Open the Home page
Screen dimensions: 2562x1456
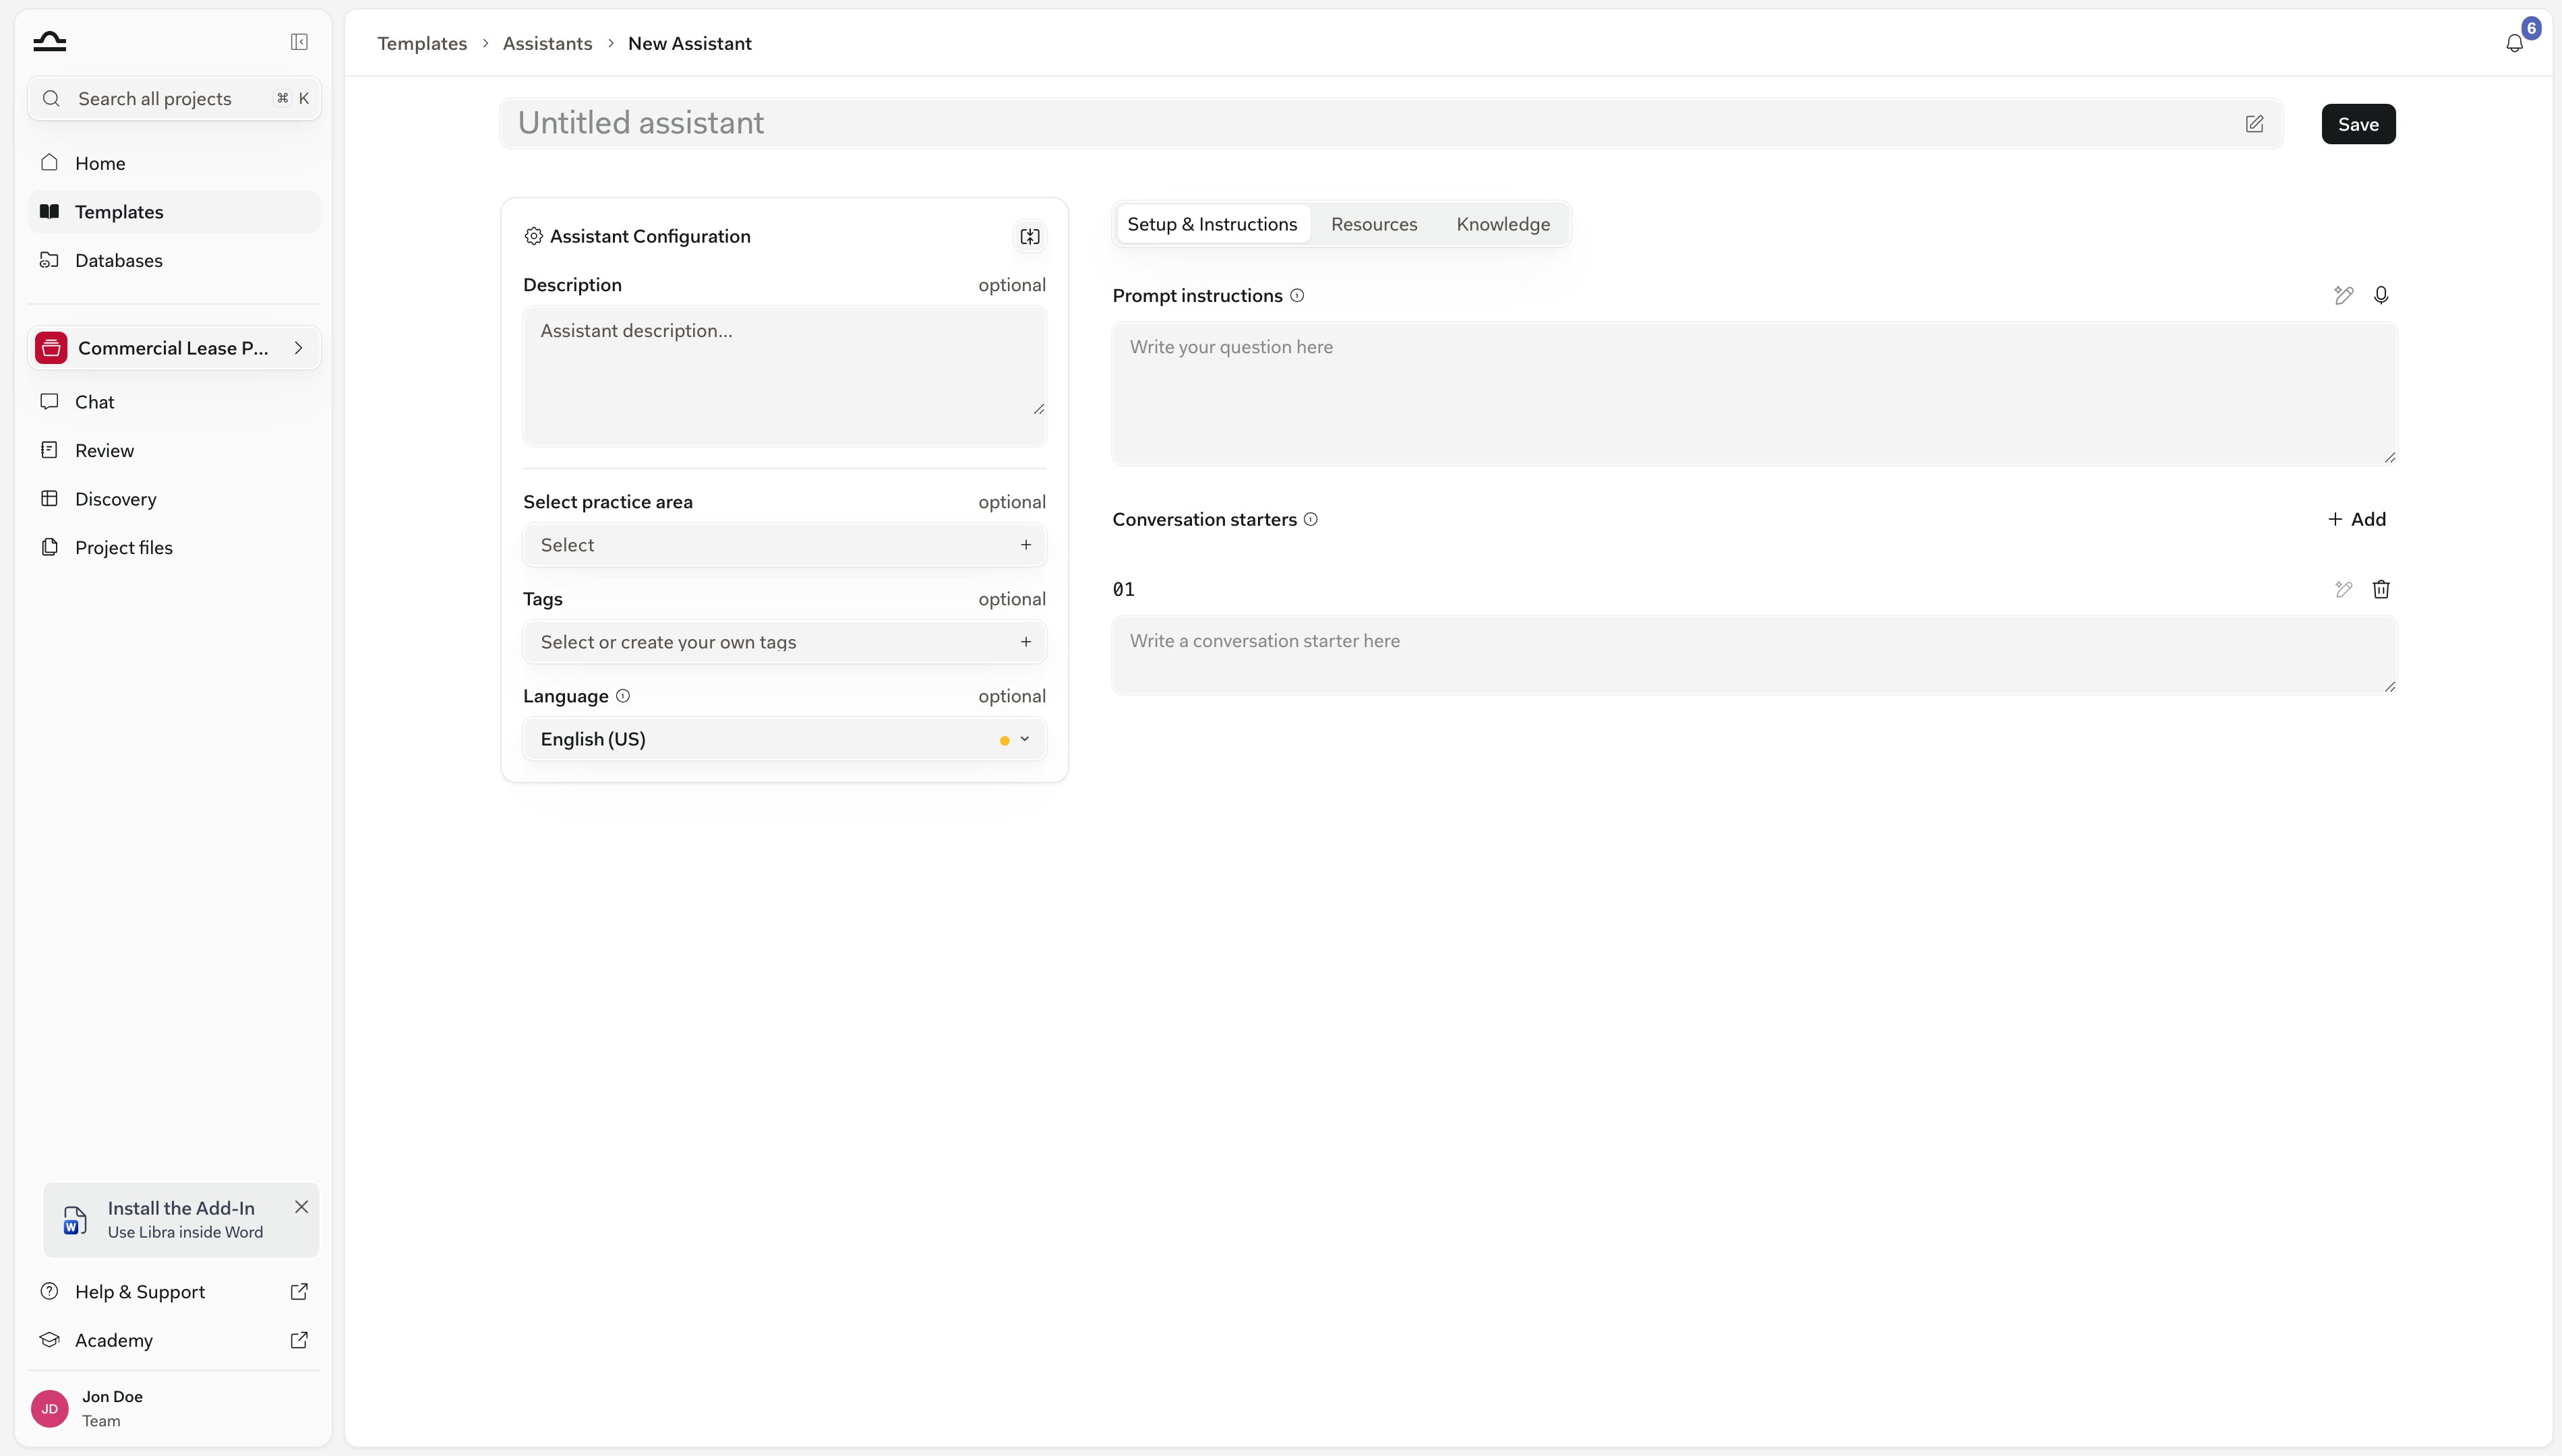coord(174,163)
